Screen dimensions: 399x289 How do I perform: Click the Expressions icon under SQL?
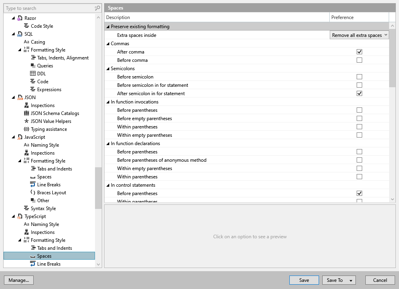(33, 89)
